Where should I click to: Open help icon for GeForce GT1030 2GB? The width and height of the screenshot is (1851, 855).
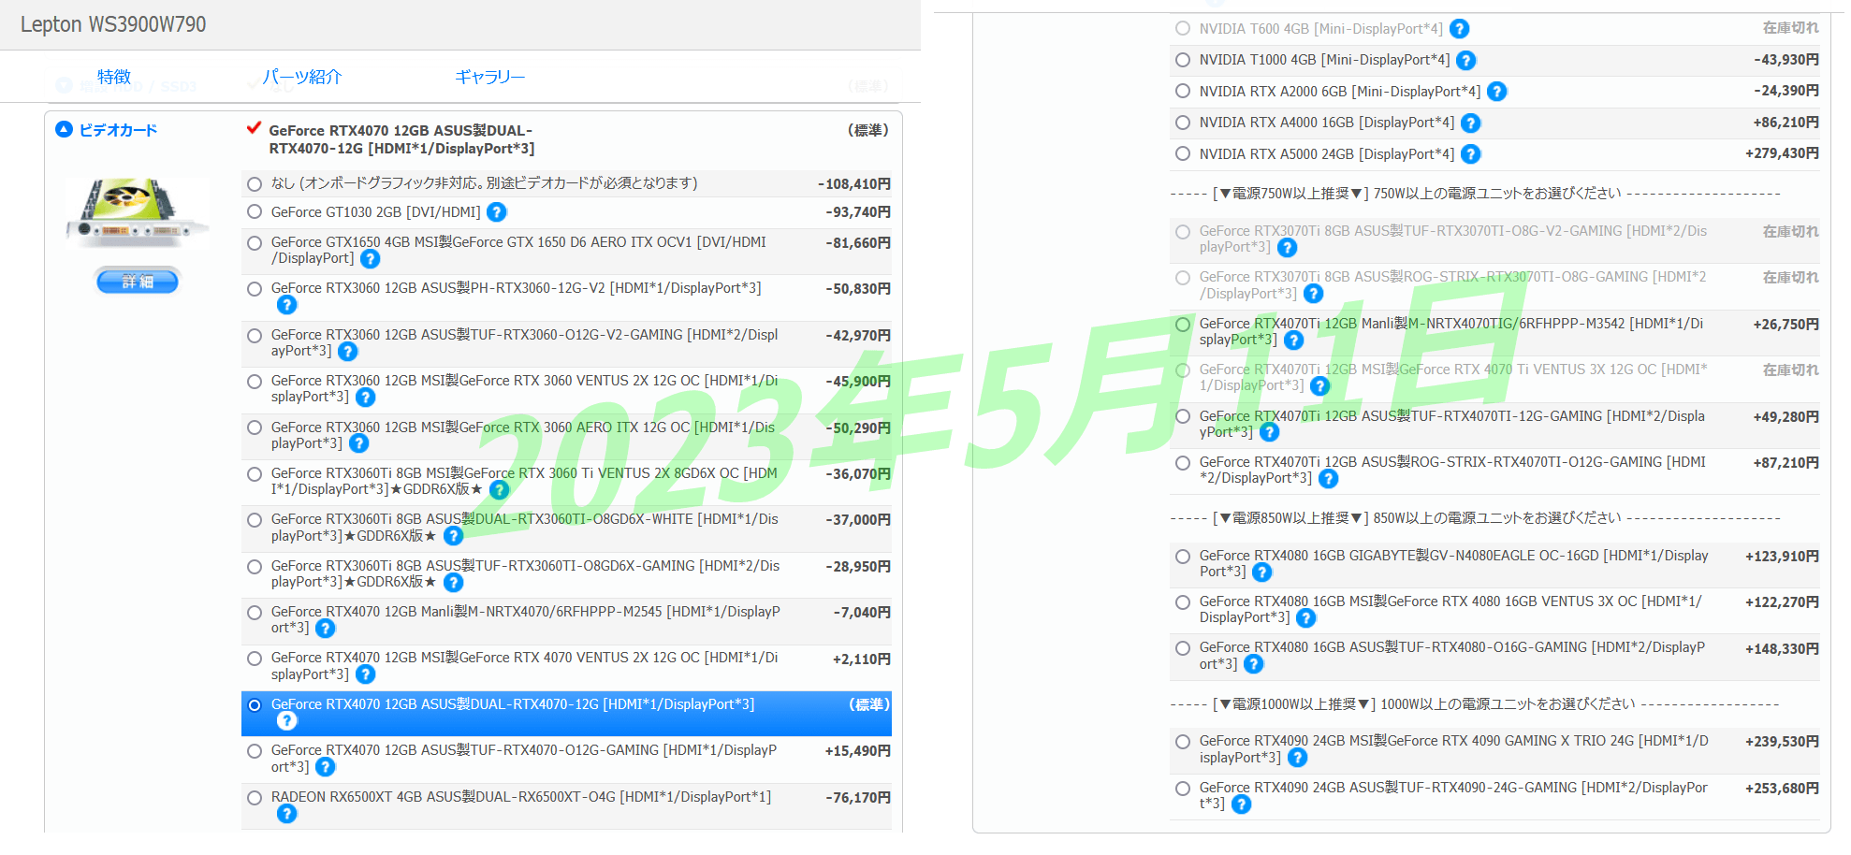pyautogui.click(x=497, y=212)
